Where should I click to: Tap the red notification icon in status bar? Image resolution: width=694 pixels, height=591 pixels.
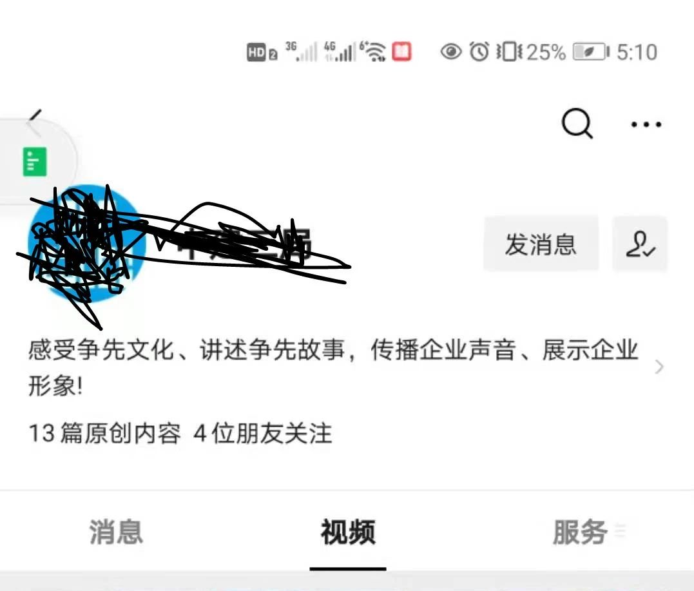tap(401, 52)
